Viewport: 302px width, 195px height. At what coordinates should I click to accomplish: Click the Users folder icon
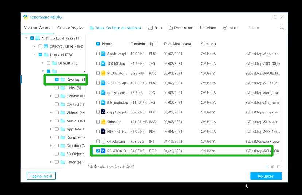click(x=46, y=55)
